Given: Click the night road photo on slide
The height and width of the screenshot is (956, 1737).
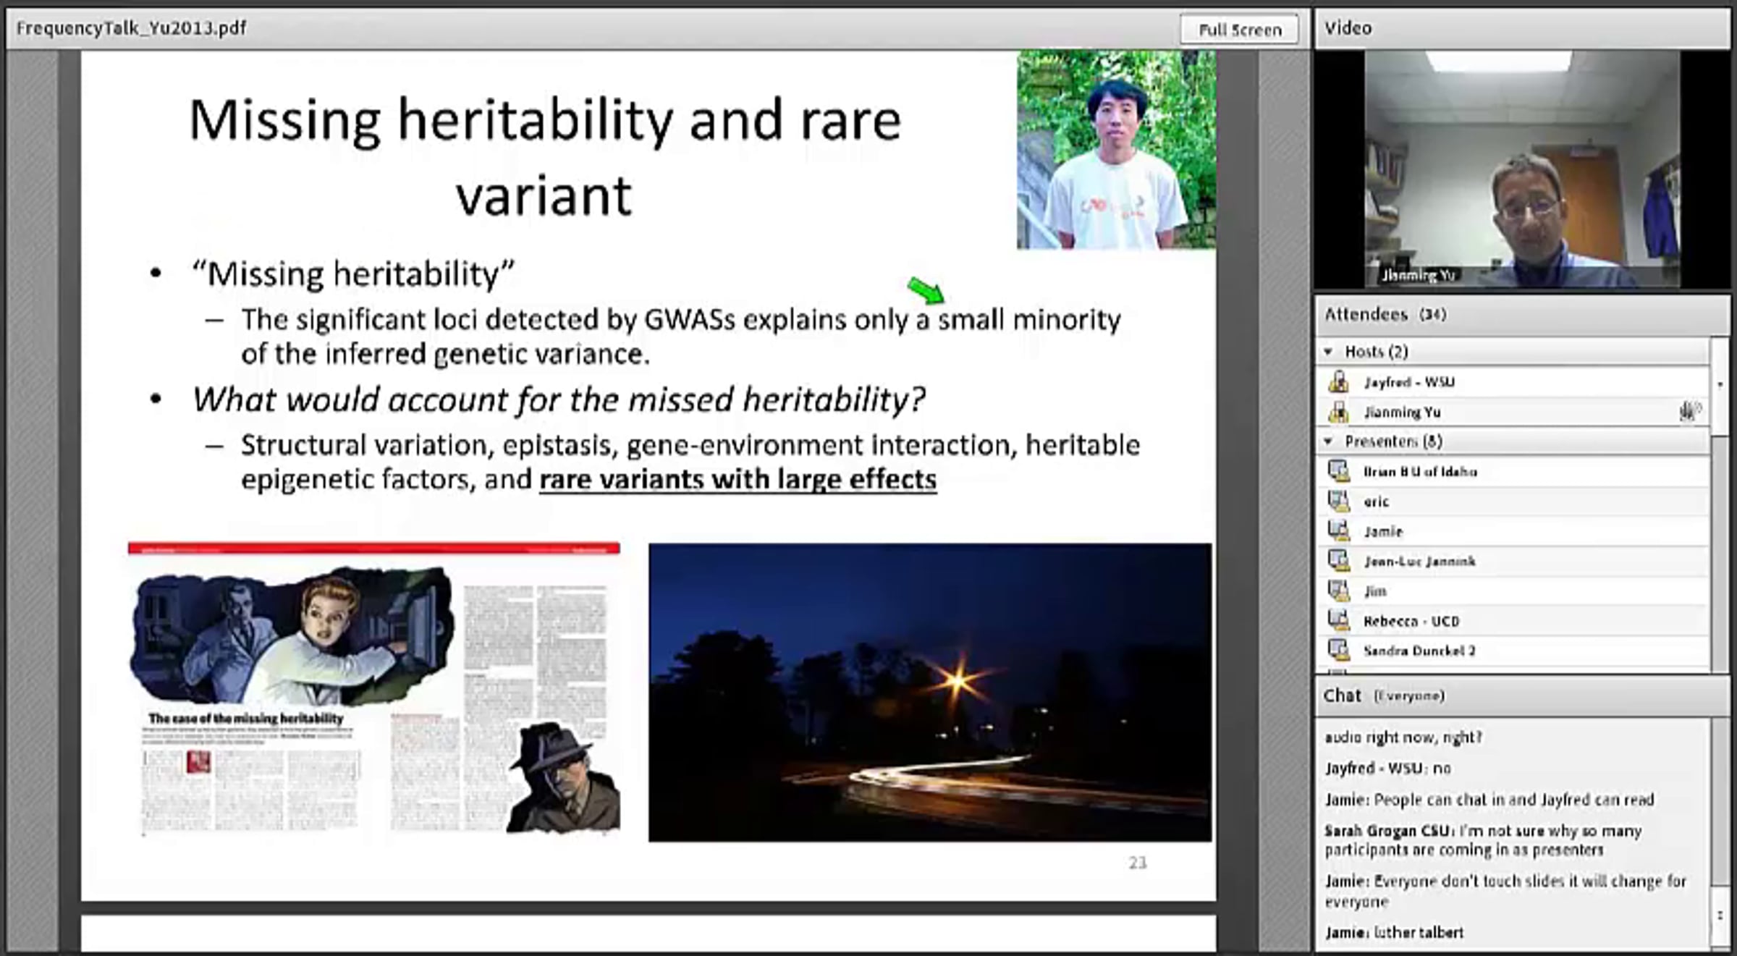Looking at the screenshot, I should pos(929,692).
